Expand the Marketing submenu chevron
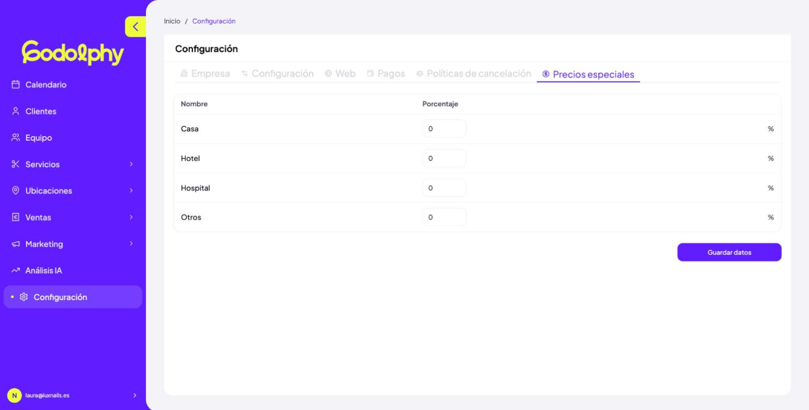 tap(131, 244)
